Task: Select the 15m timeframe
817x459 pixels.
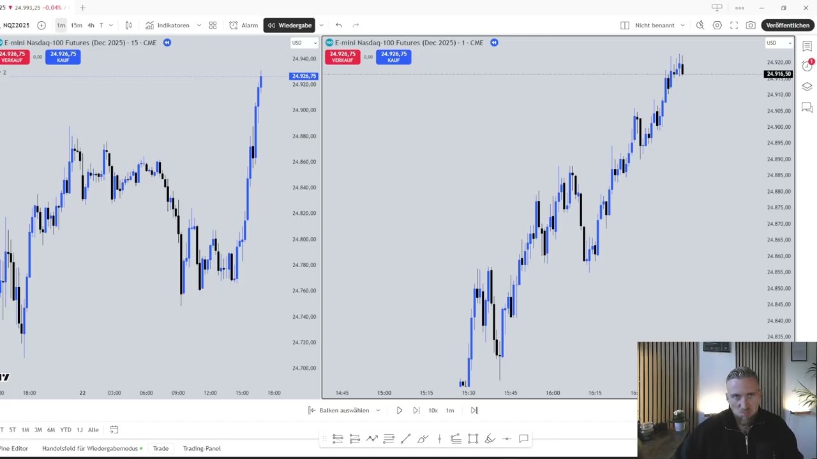Action: click(x=77, y=25)
